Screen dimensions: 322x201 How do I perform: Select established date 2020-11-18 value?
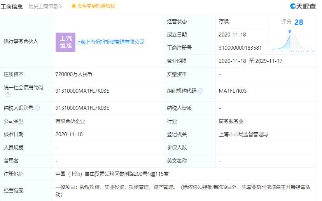(x=232, y=35)
